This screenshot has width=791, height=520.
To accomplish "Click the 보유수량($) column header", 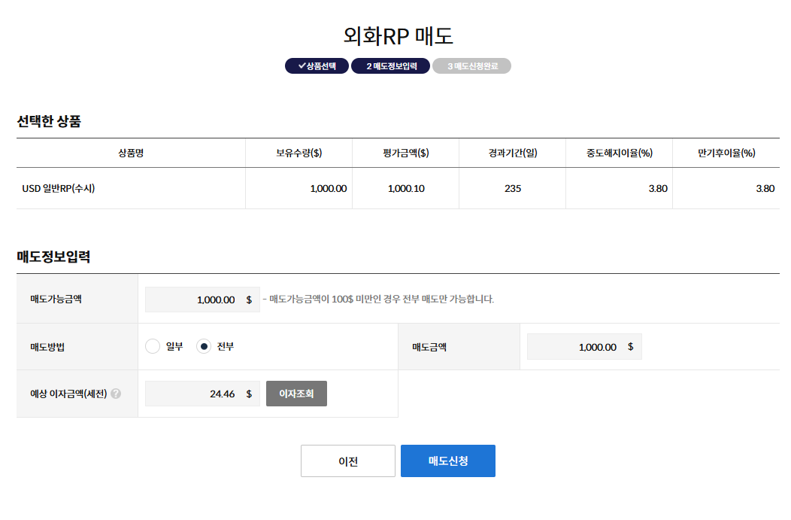I will pyautogui.click(x=299, y=153).
